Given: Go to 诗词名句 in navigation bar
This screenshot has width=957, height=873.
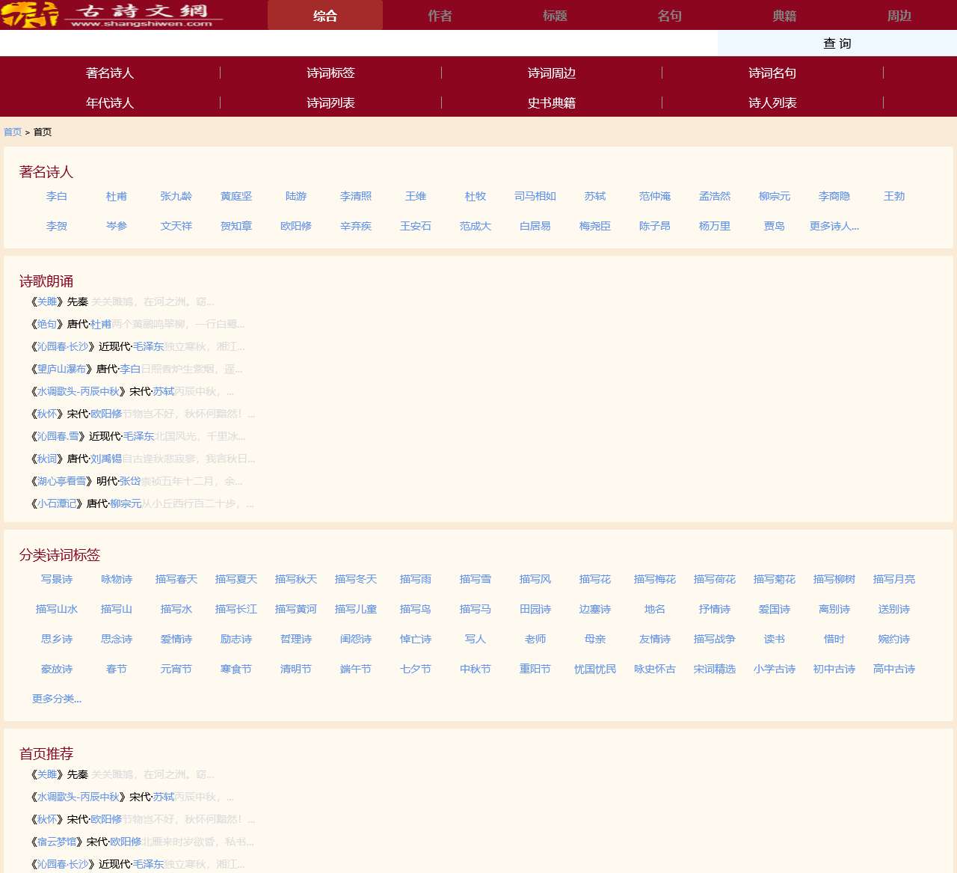Looking at the screenshot, I should click(x=772, y=73).
